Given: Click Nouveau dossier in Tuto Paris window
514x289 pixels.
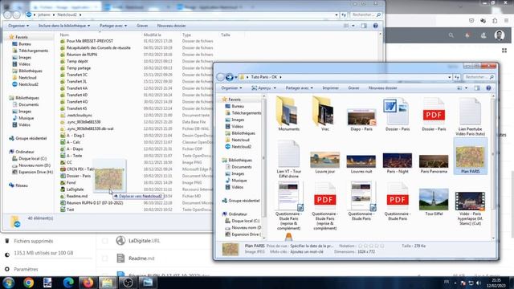Looking at the screenshot, I should [x=382, y=88].
